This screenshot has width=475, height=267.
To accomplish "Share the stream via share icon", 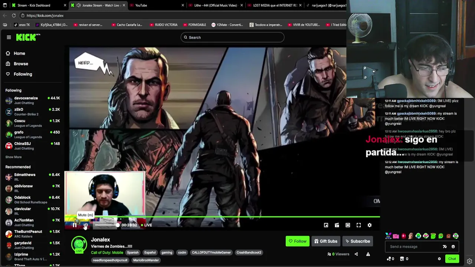I will [356, 254].
